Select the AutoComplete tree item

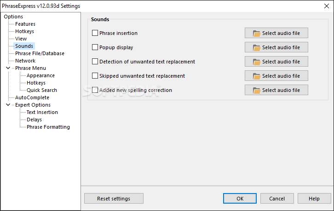click(32, 97)
